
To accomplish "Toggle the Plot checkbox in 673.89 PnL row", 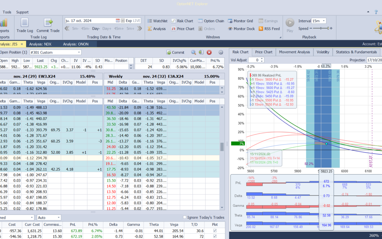I will pyautogui.click(x=215, y=231).
